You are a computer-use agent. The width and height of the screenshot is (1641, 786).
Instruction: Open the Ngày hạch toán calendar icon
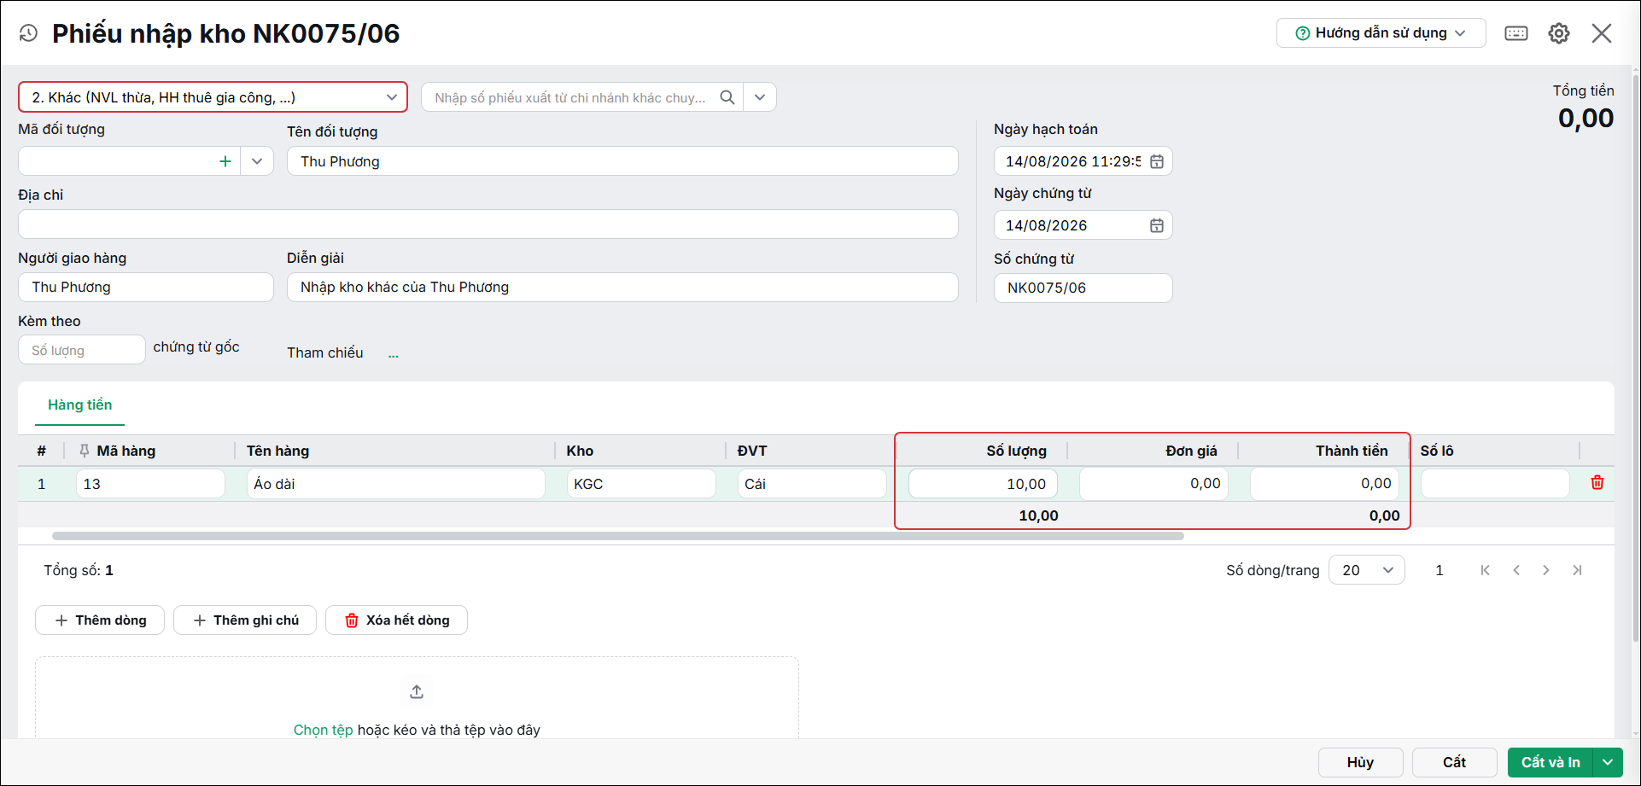(1157, 161)
